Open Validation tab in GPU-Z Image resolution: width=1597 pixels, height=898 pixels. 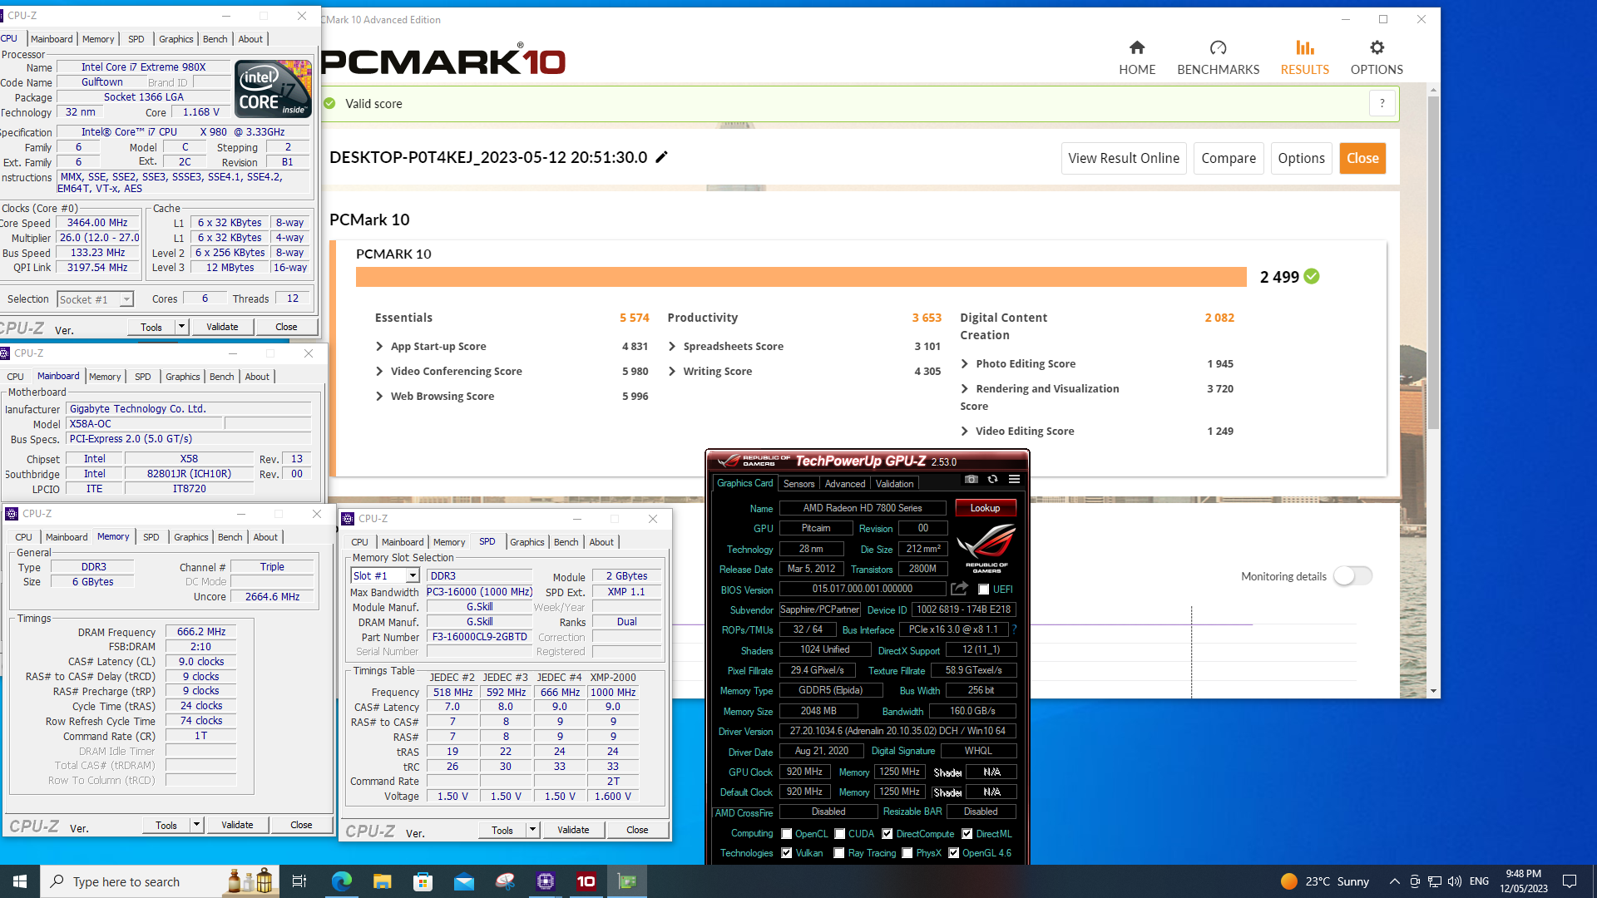pyautogui.click(x=894, y=484)
